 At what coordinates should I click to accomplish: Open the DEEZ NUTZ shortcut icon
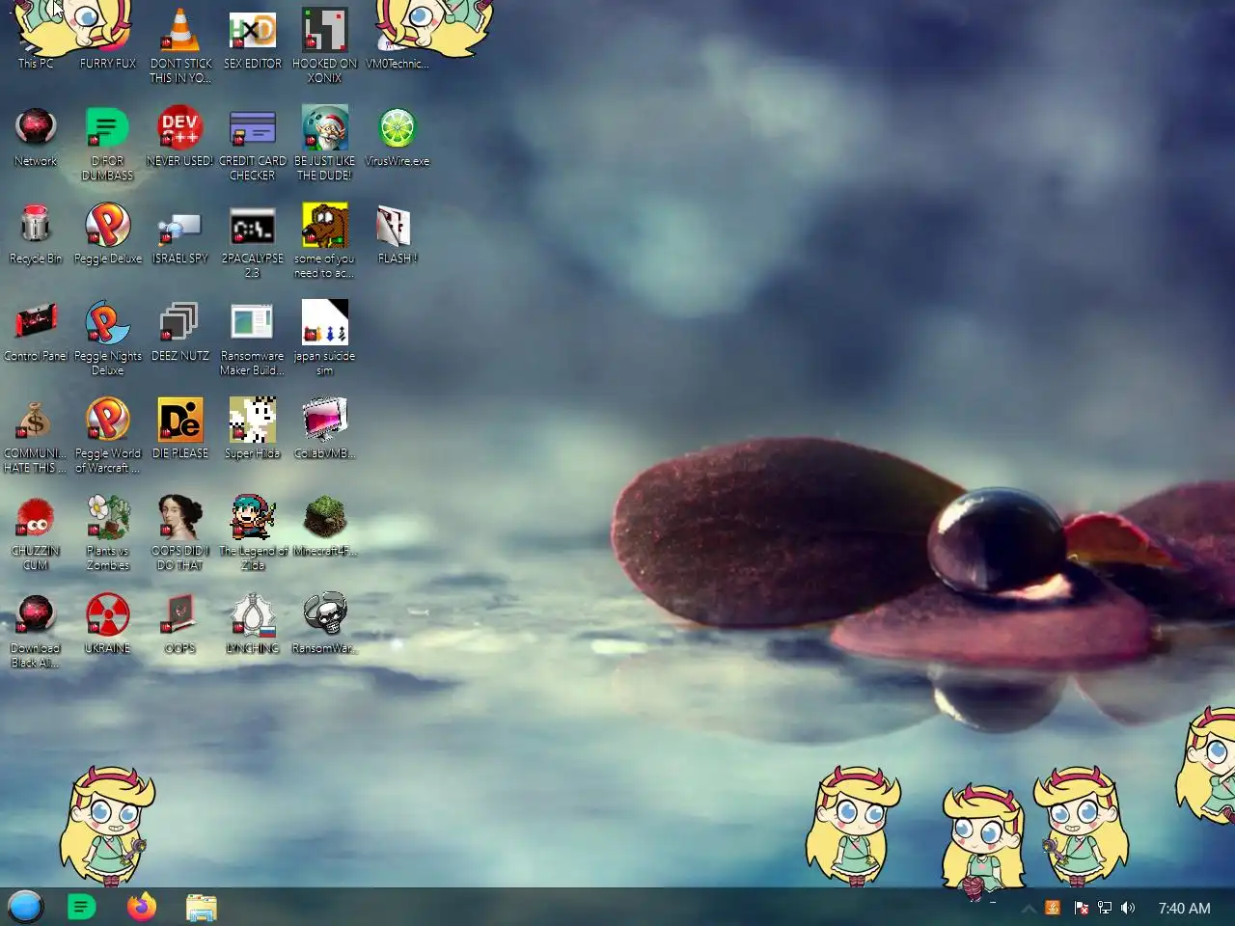tap(180, 331)
